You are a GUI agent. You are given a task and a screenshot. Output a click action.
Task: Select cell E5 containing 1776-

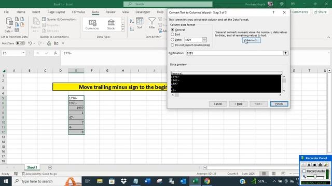76,98
